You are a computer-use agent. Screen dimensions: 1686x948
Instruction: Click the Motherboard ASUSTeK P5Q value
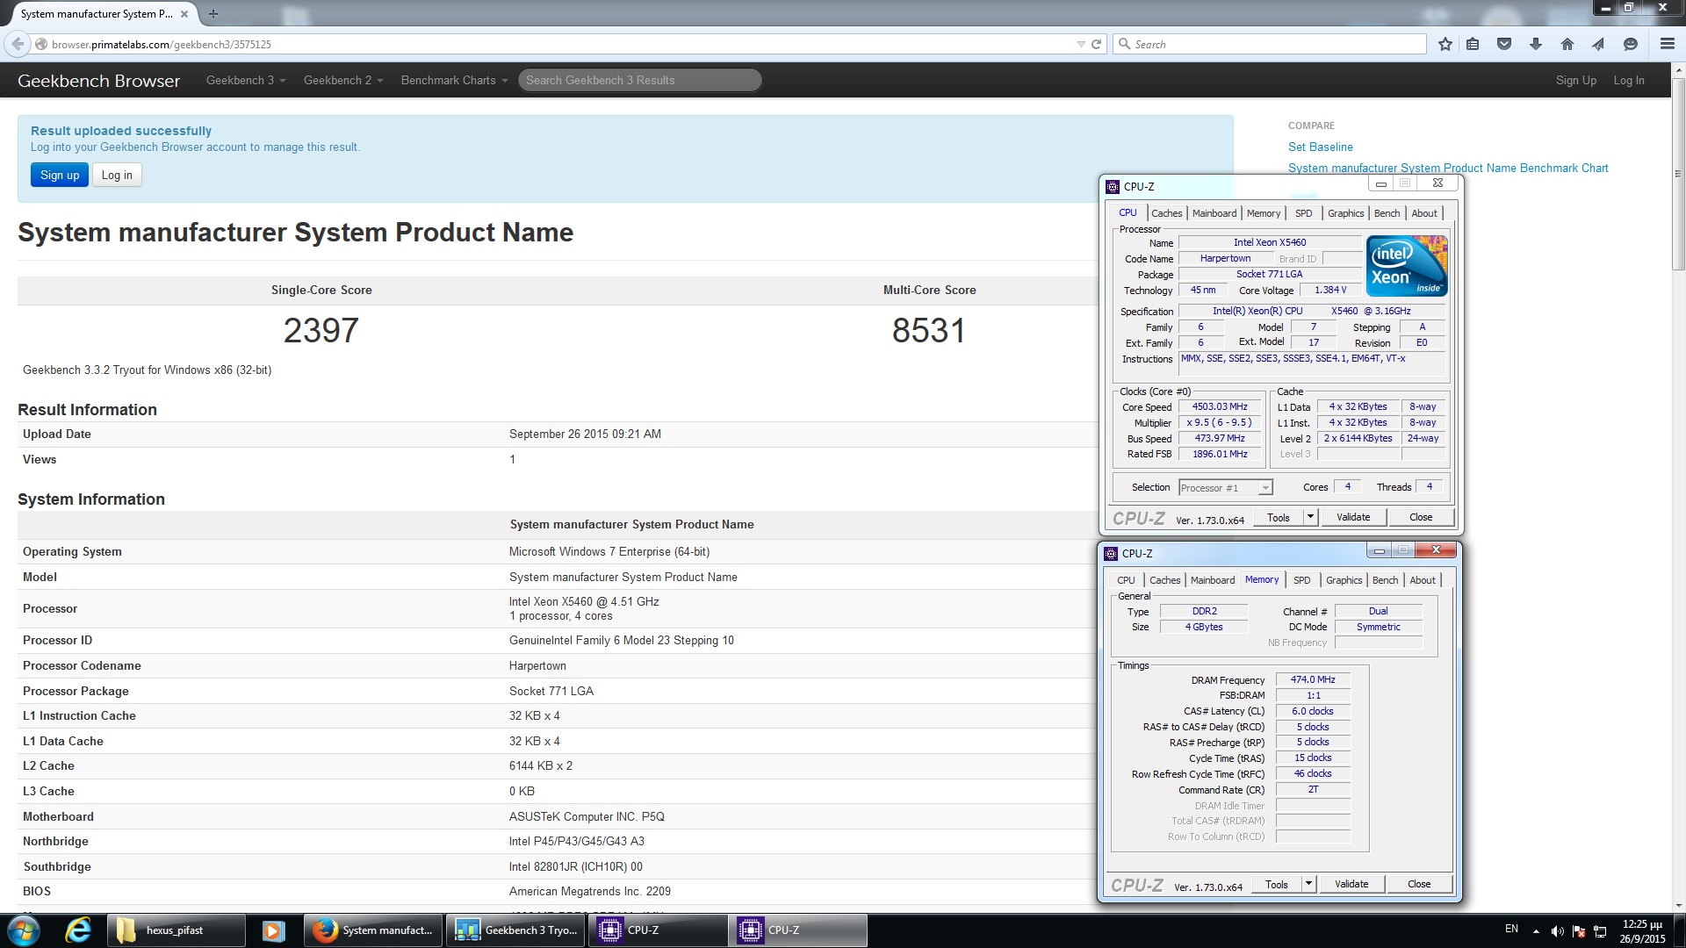587,816
